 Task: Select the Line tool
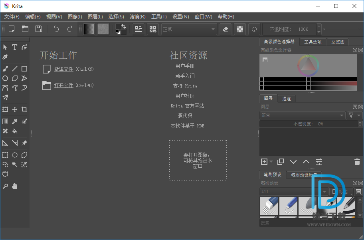pos(15,69)
